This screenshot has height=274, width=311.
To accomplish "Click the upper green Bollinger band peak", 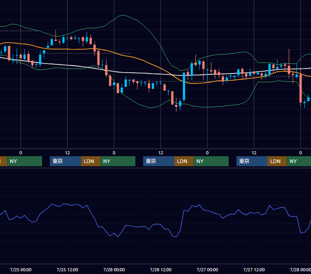I will click(x=123, y=15).
